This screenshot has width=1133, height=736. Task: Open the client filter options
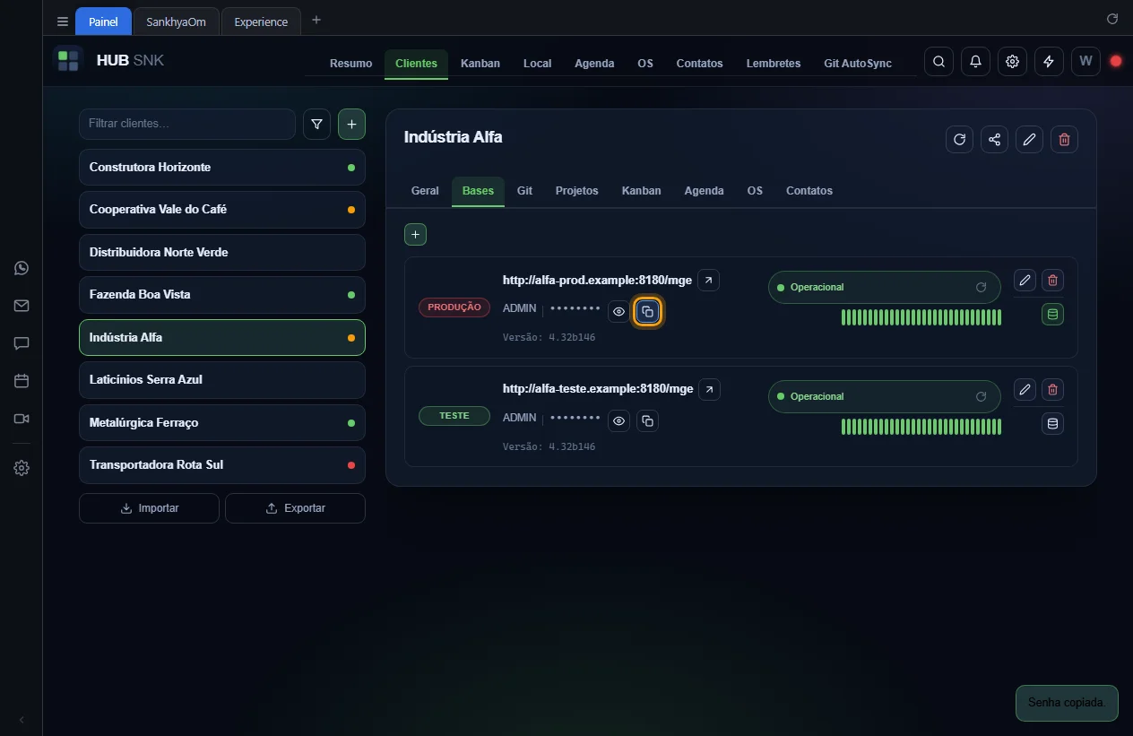click(317, 125)
